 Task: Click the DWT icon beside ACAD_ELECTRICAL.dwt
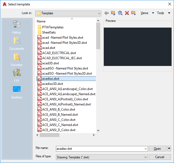pos(39,53)
